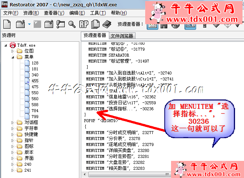Click the Open file folder icon
The image size is (244, 178).
[x=20, y=24]
